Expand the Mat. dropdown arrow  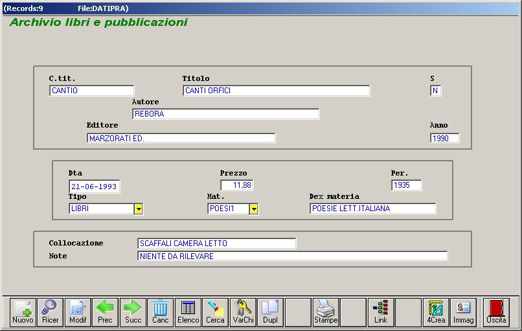pos(254,209)
